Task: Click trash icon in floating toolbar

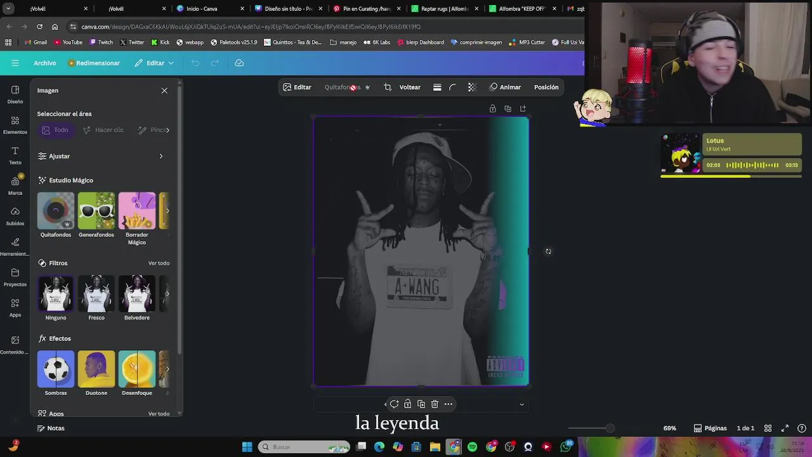Action: [435, 404]
